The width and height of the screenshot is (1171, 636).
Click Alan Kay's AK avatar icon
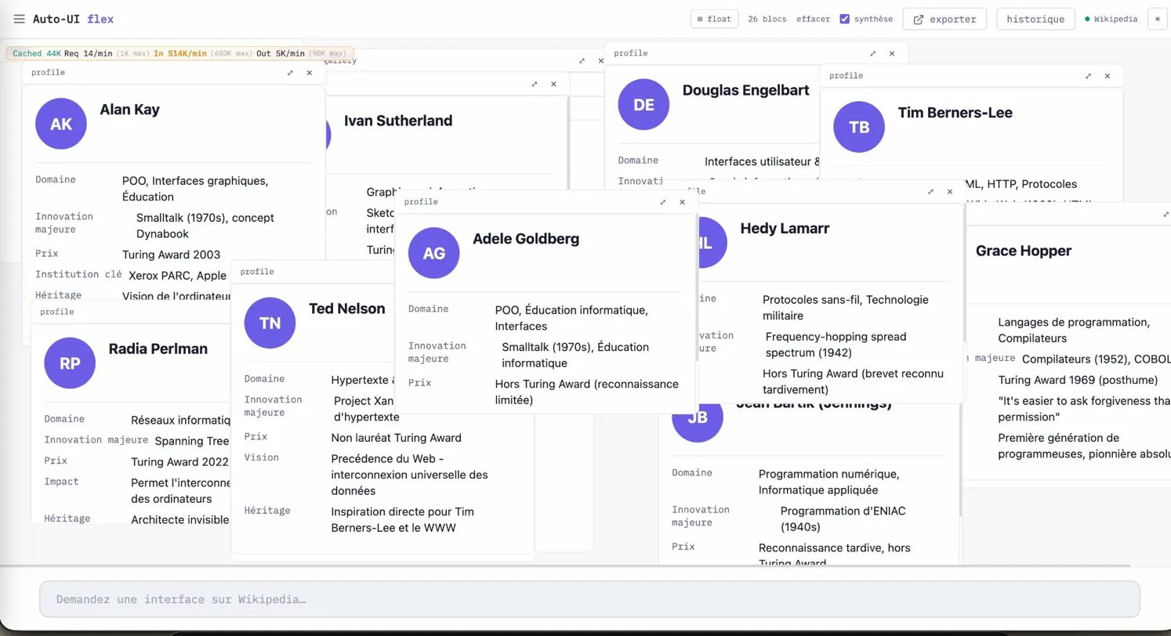tap(60, 123)
